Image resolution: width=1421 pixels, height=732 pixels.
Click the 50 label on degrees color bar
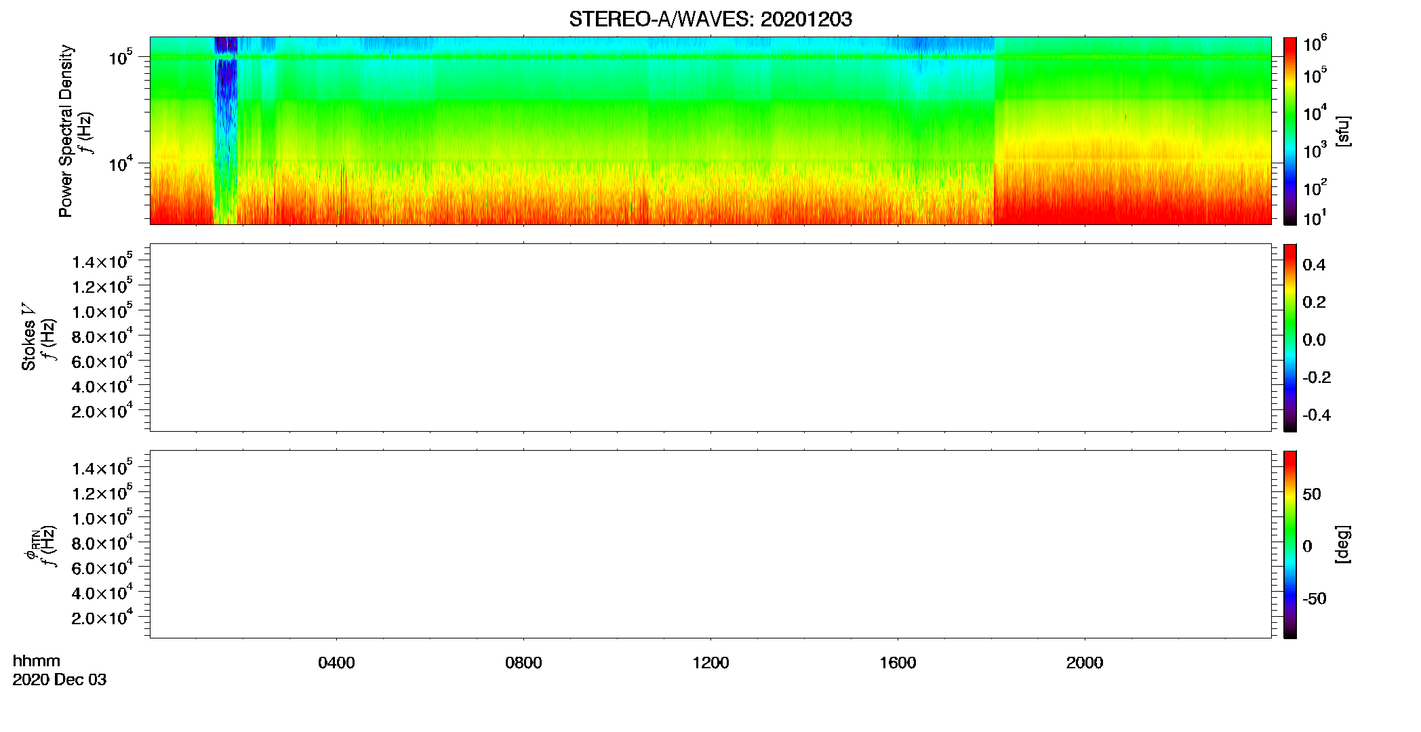1312,494
